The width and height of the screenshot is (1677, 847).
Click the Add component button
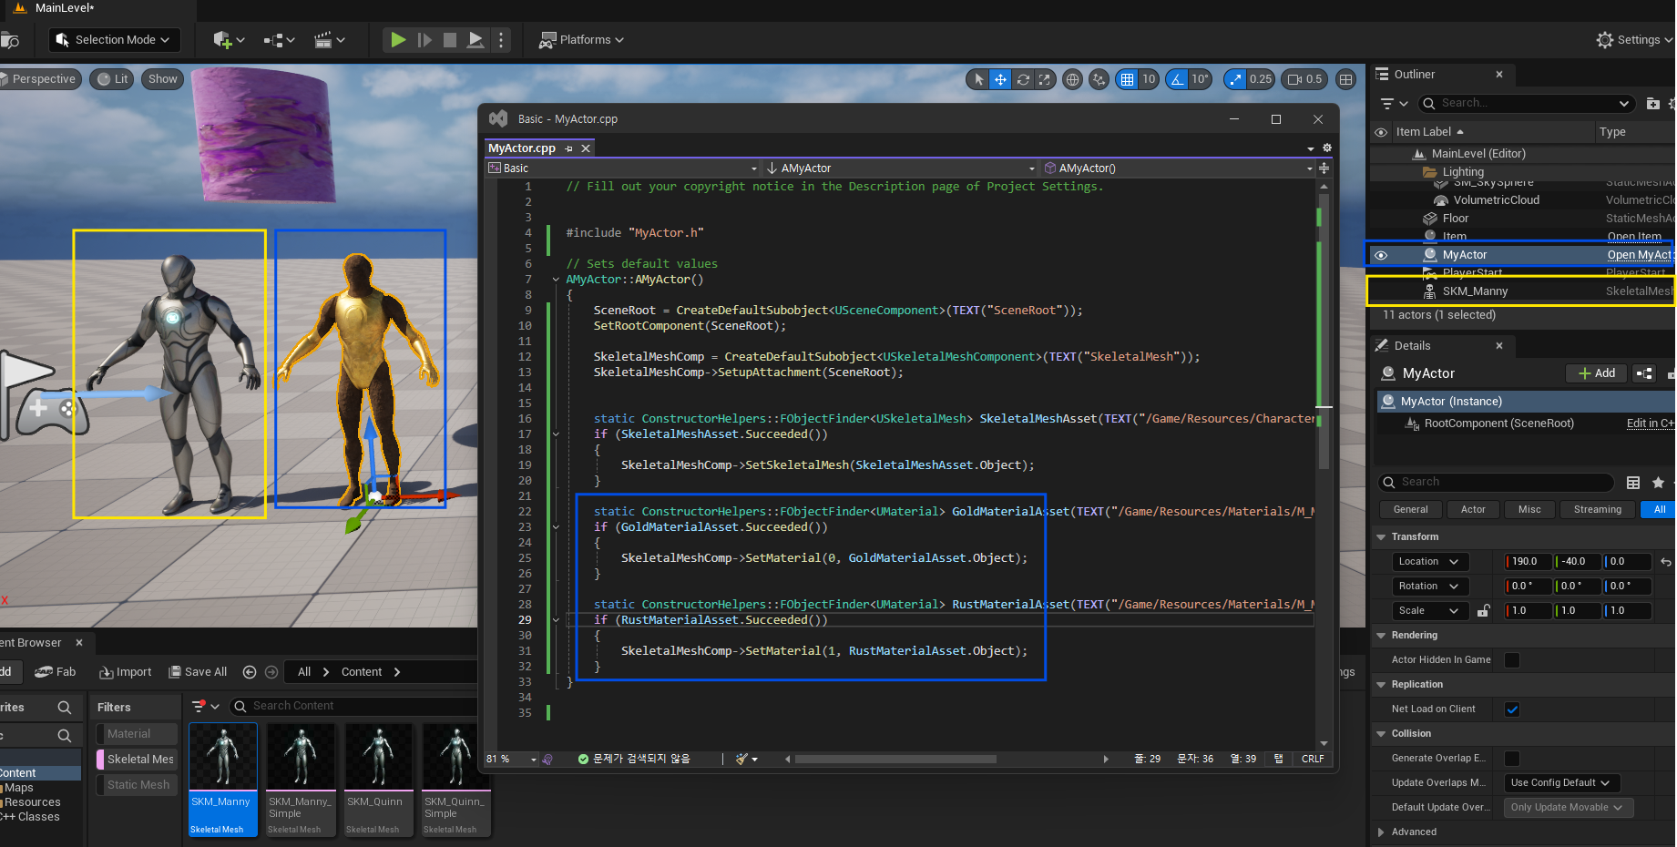click(1597, 373)
